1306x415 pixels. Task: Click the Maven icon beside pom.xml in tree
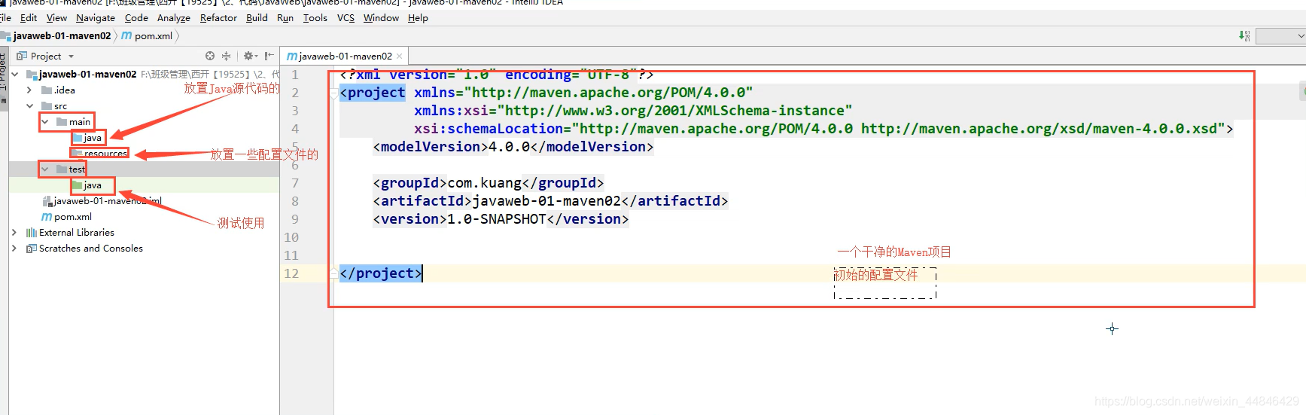(47, 216)
